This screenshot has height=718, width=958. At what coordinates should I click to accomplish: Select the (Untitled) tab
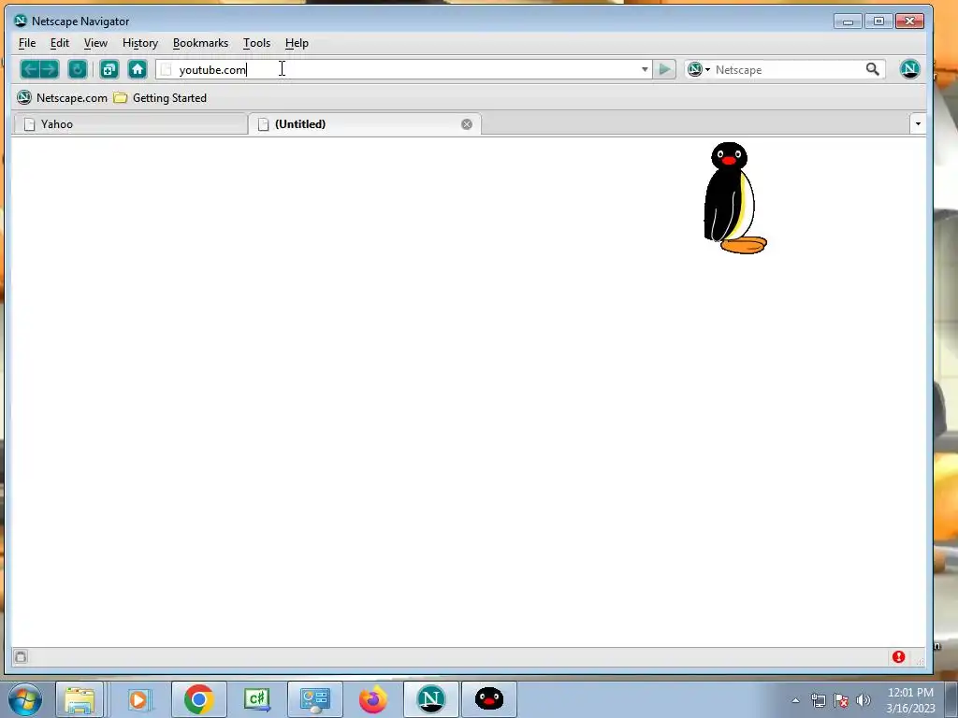point(365,124)
